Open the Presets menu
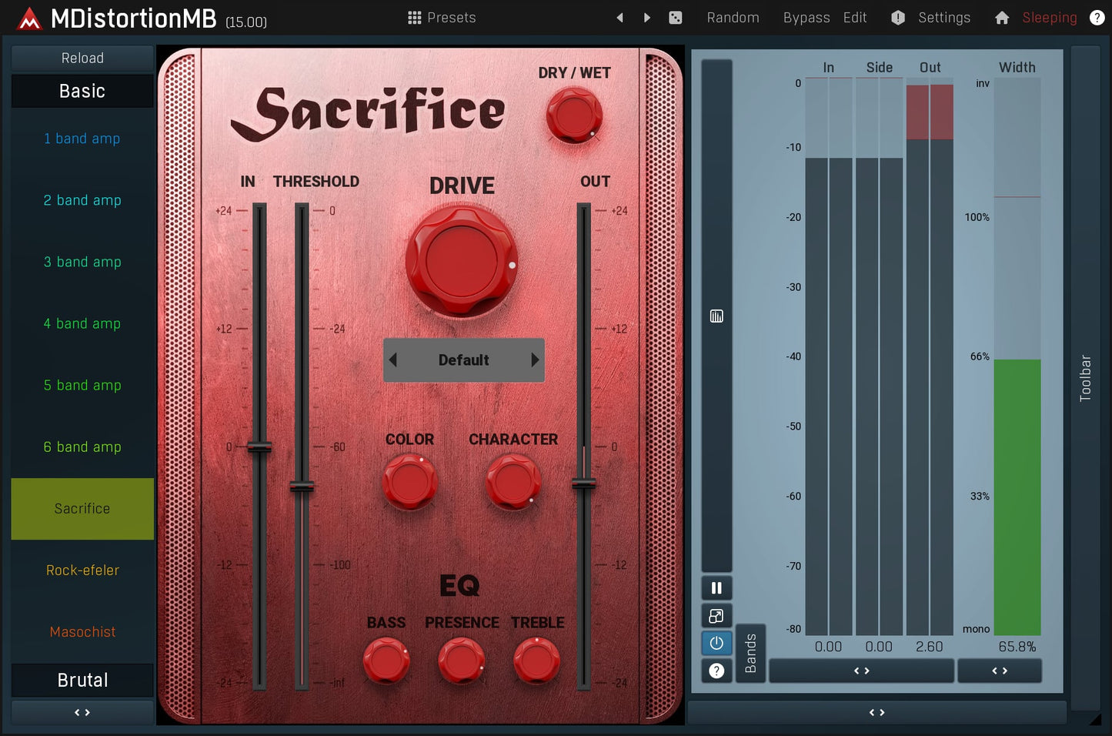 [442, 18]
